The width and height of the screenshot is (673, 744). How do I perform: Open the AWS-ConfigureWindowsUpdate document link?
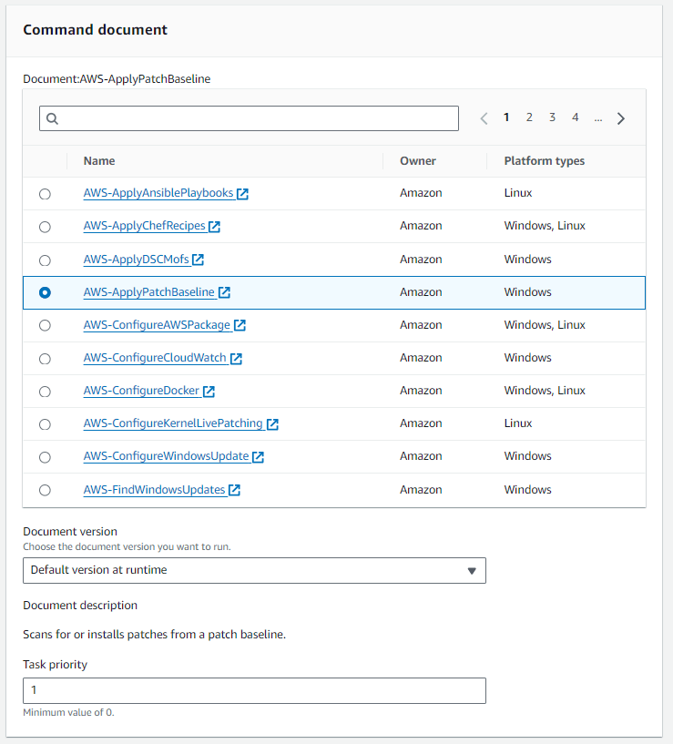tap(166, 456)
